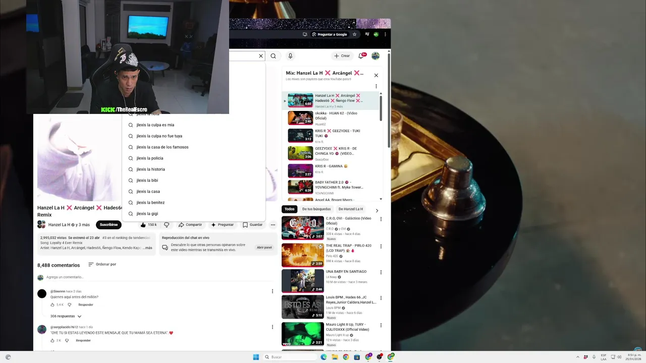Reply to @Sixennn with Responder
The width and height of the screenshot is (646, 363).
tap(86, 305)
